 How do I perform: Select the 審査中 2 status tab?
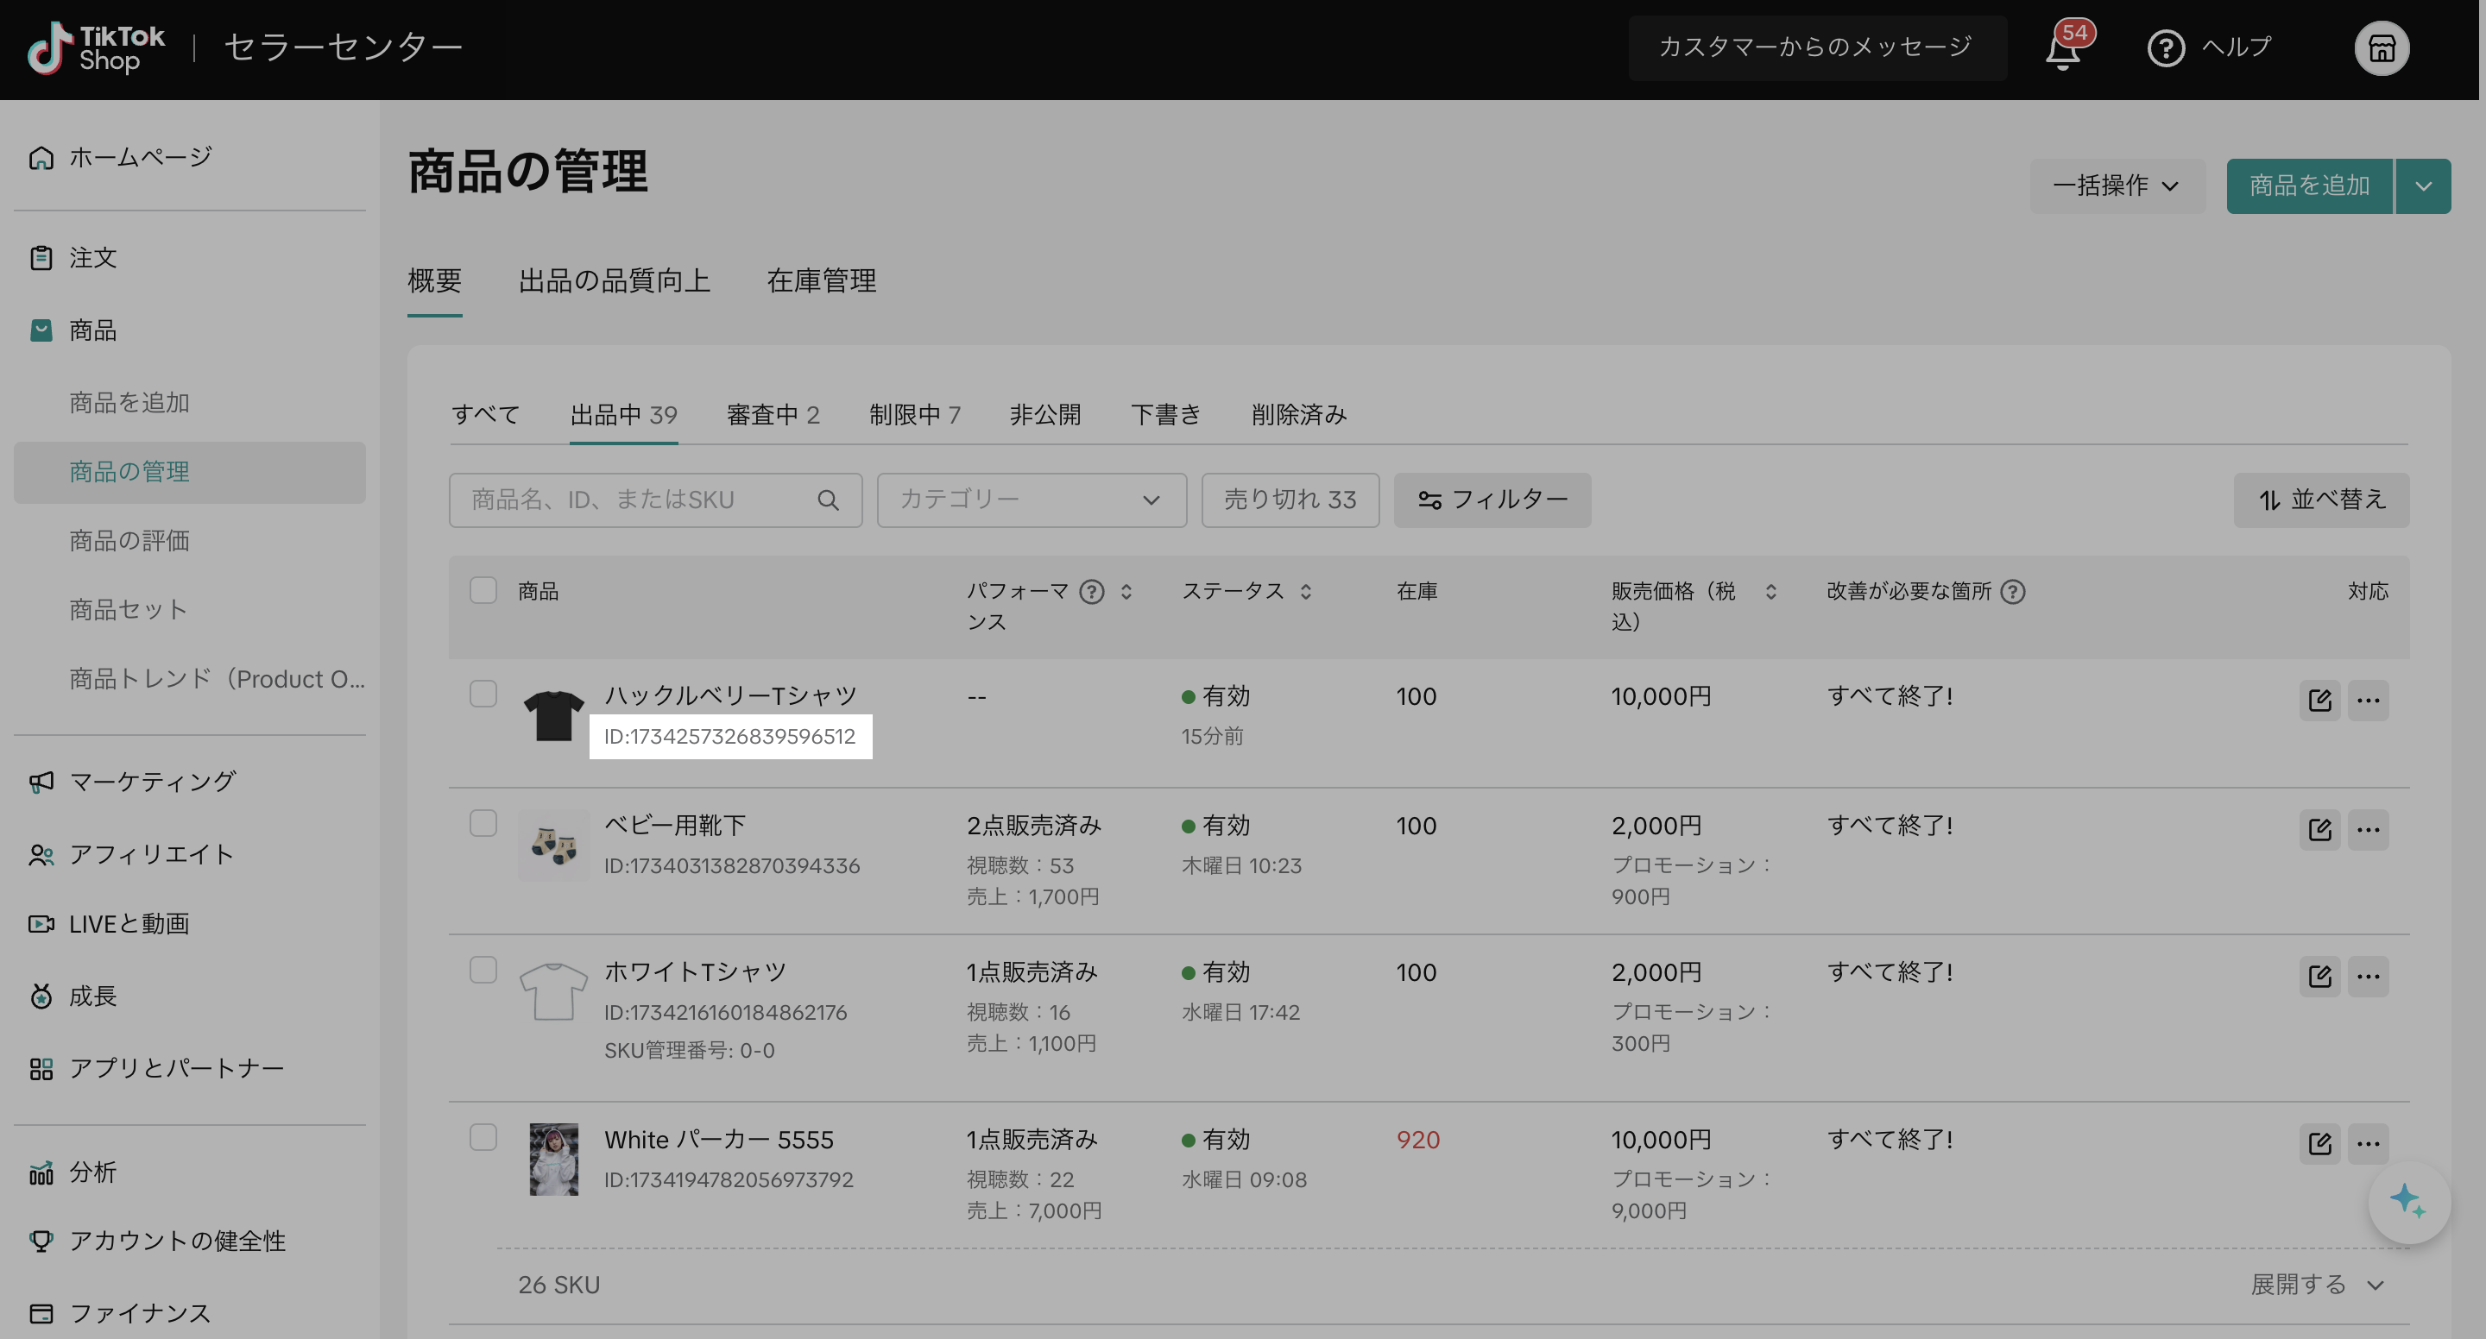click(x=772, y=415)
